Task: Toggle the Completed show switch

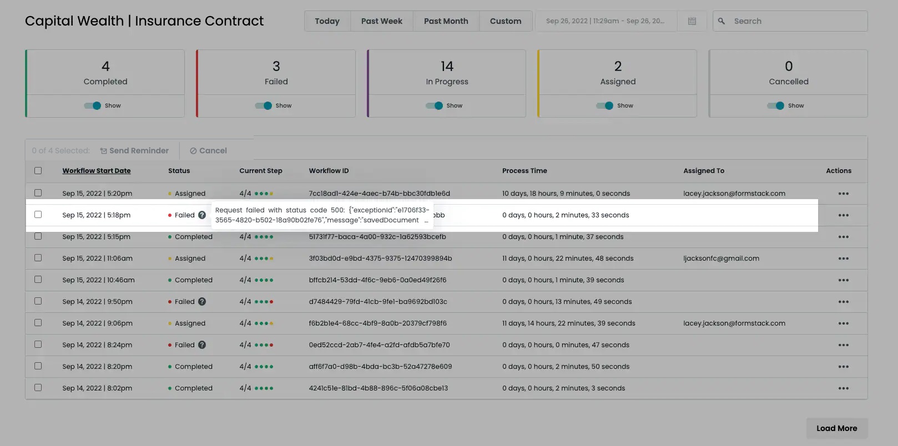Action: [93, 106]
